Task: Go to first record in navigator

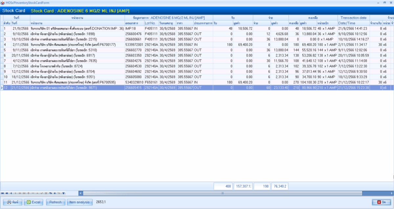Action: tap(2, 193)
